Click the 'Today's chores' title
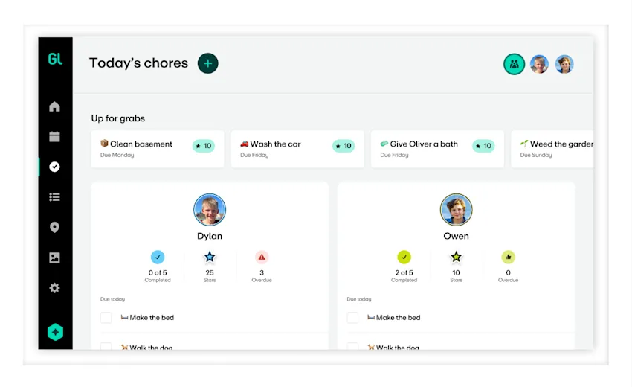Screen dimensions: 632x387 click(x=138, y=63)
